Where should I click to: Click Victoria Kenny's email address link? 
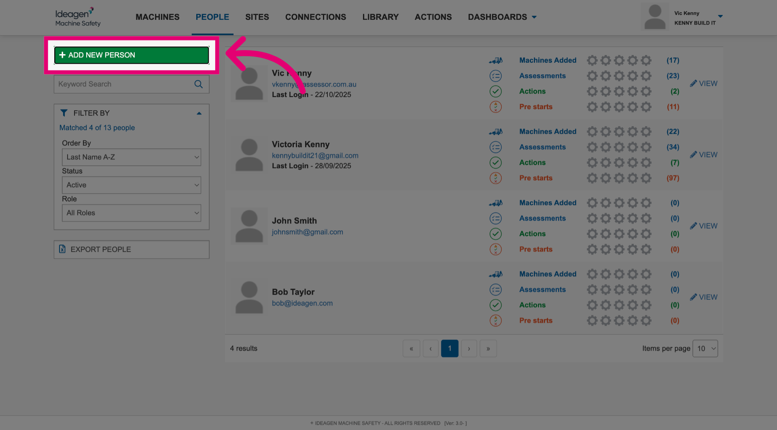point(315,156)
